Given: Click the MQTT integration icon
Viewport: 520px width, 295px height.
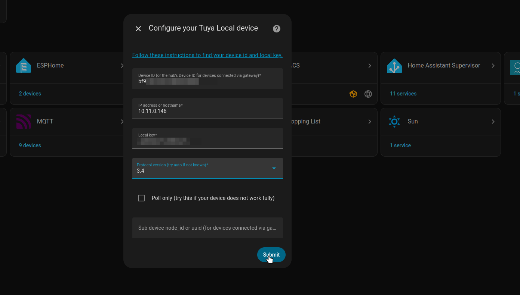Looking at the screenshot, I should [x=24, y=122].
